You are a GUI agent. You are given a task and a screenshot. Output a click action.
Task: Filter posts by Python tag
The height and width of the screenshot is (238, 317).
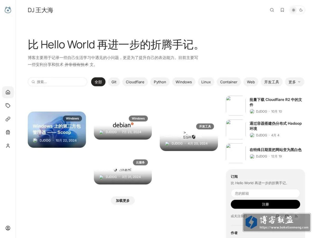coord(160,82)
